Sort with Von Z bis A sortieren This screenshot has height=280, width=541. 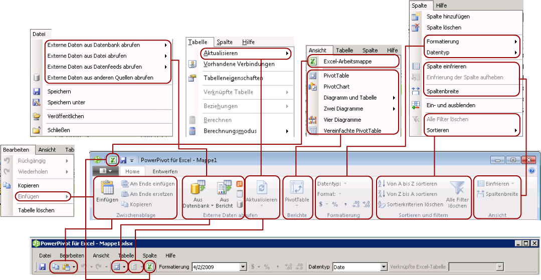[x=408, y=194]
